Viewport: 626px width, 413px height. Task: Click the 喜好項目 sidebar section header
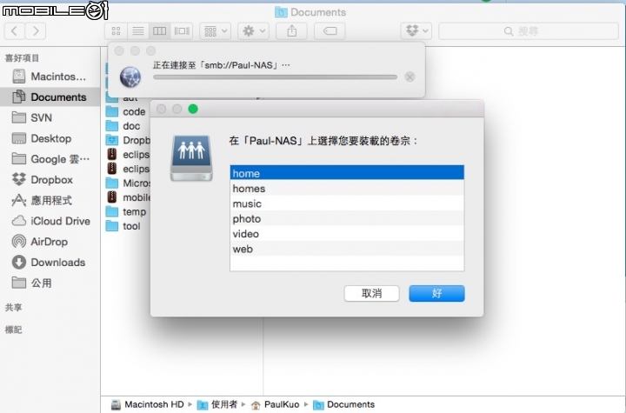(22, 58)
